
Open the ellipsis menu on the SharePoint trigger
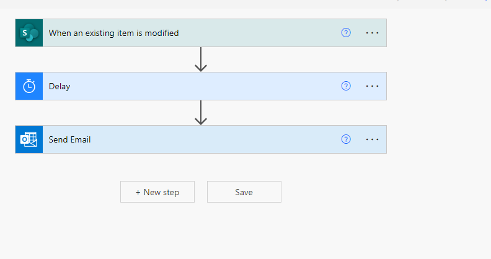coord(373,33)
